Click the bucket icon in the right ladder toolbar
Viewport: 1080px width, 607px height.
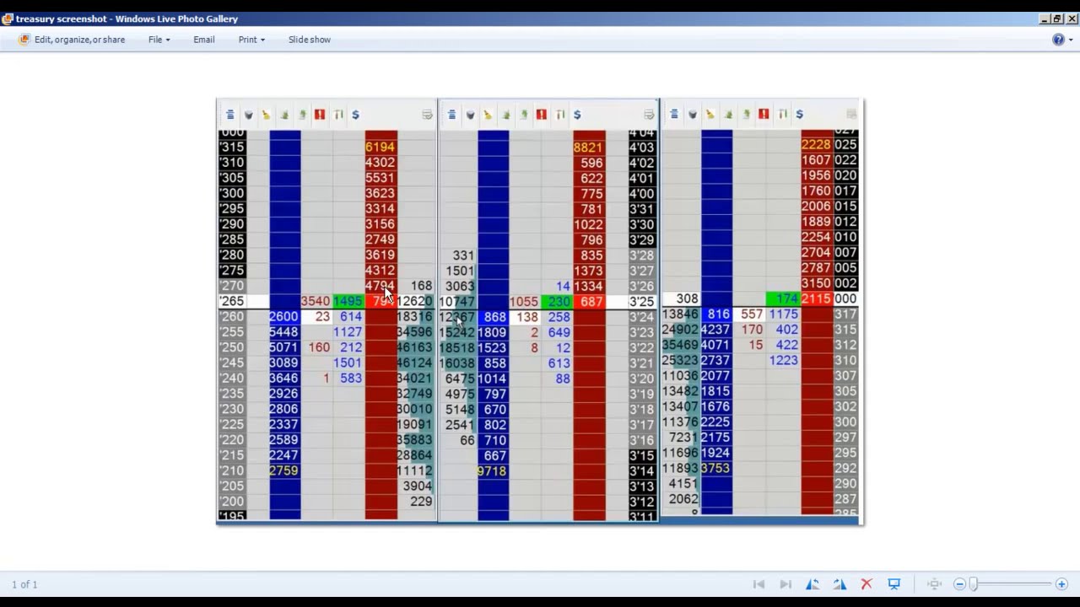[693, 114]
